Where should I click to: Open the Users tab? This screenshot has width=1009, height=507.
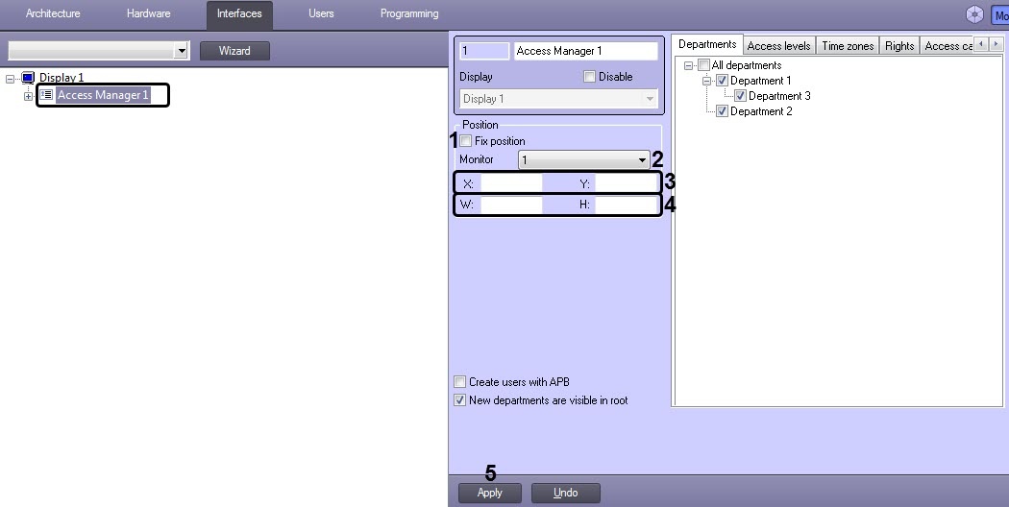321,13
